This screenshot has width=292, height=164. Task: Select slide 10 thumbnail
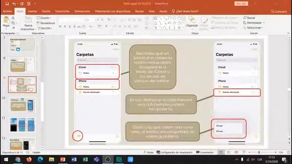(22, 105)
